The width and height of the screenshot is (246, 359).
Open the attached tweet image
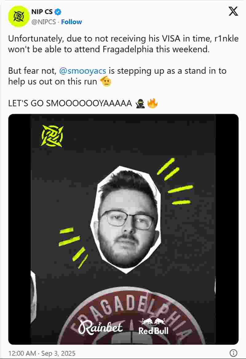pos(123,229)
